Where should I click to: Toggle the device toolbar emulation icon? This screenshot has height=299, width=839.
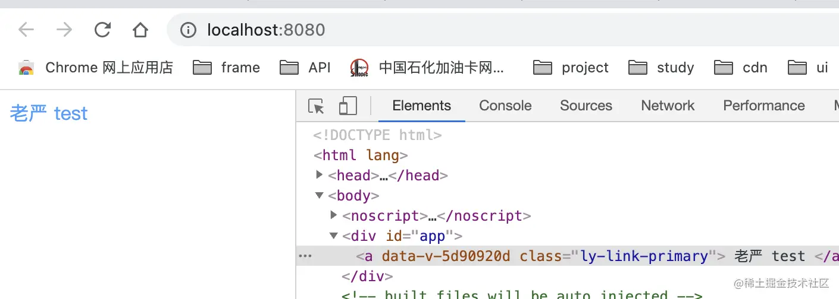click(x=348, y=106)
